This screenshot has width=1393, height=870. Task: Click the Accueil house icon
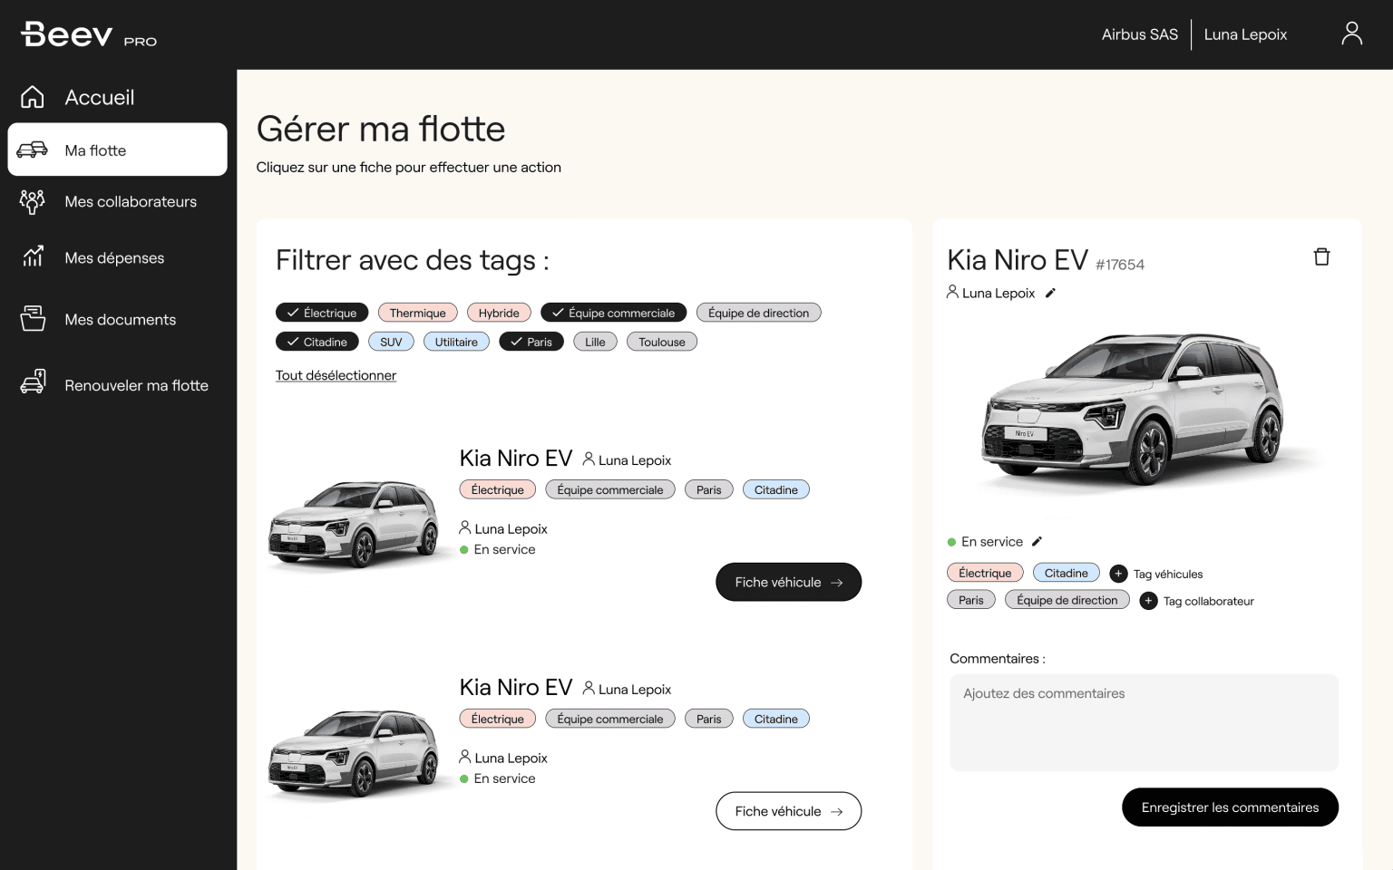click(33, 97)
